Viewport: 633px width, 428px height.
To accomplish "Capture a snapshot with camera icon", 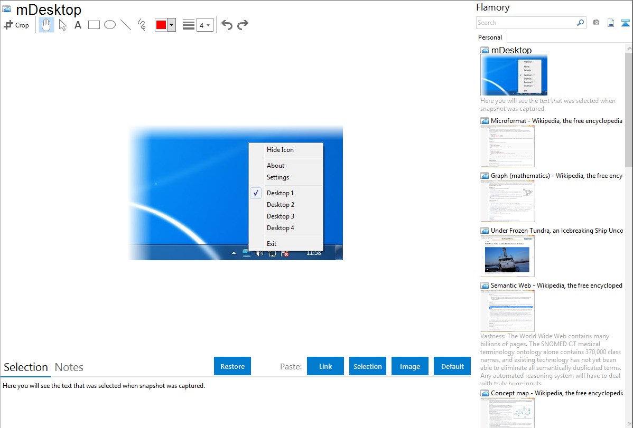I will (x=596, y=23).
